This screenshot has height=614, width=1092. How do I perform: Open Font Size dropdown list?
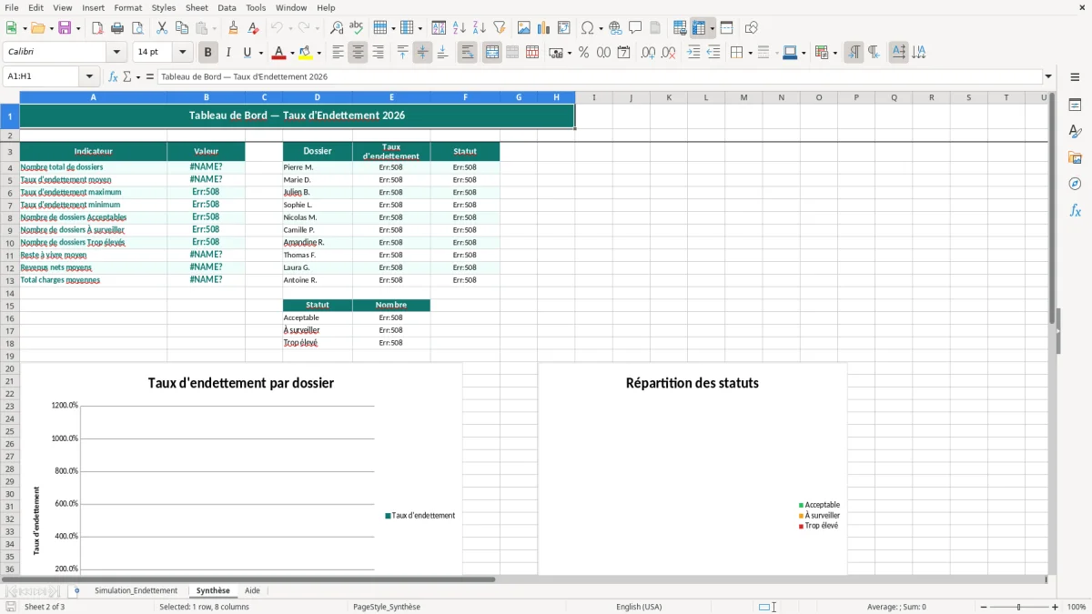point(182,53)
